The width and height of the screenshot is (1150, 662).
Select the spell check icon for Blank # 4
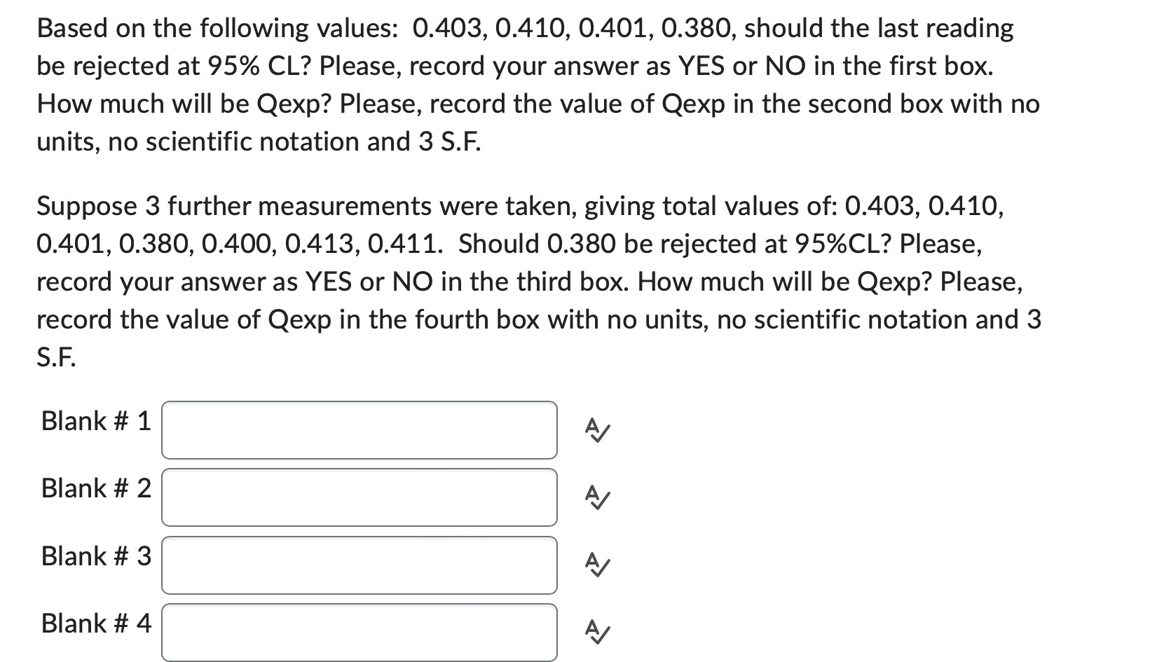596,633
